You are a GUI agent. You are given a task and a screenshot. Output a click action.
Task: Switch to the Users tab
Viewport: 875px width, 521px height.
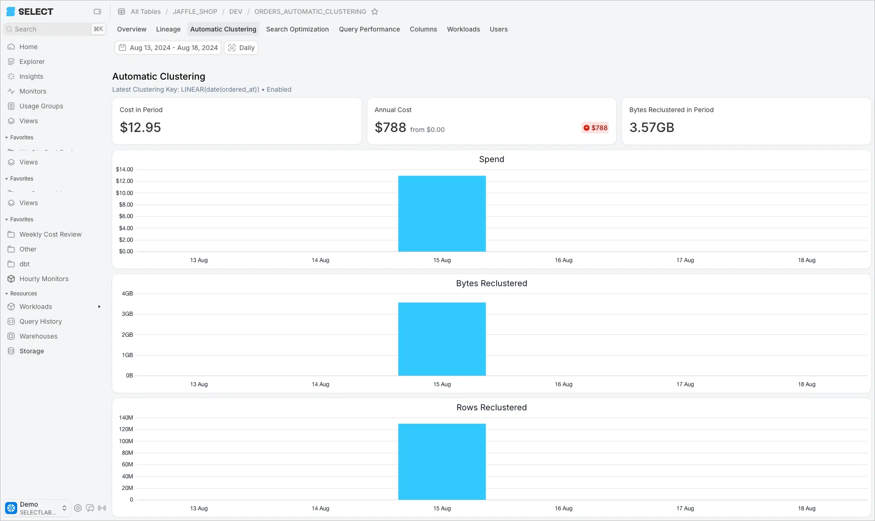pyautogui.click(x=498, y=29)
